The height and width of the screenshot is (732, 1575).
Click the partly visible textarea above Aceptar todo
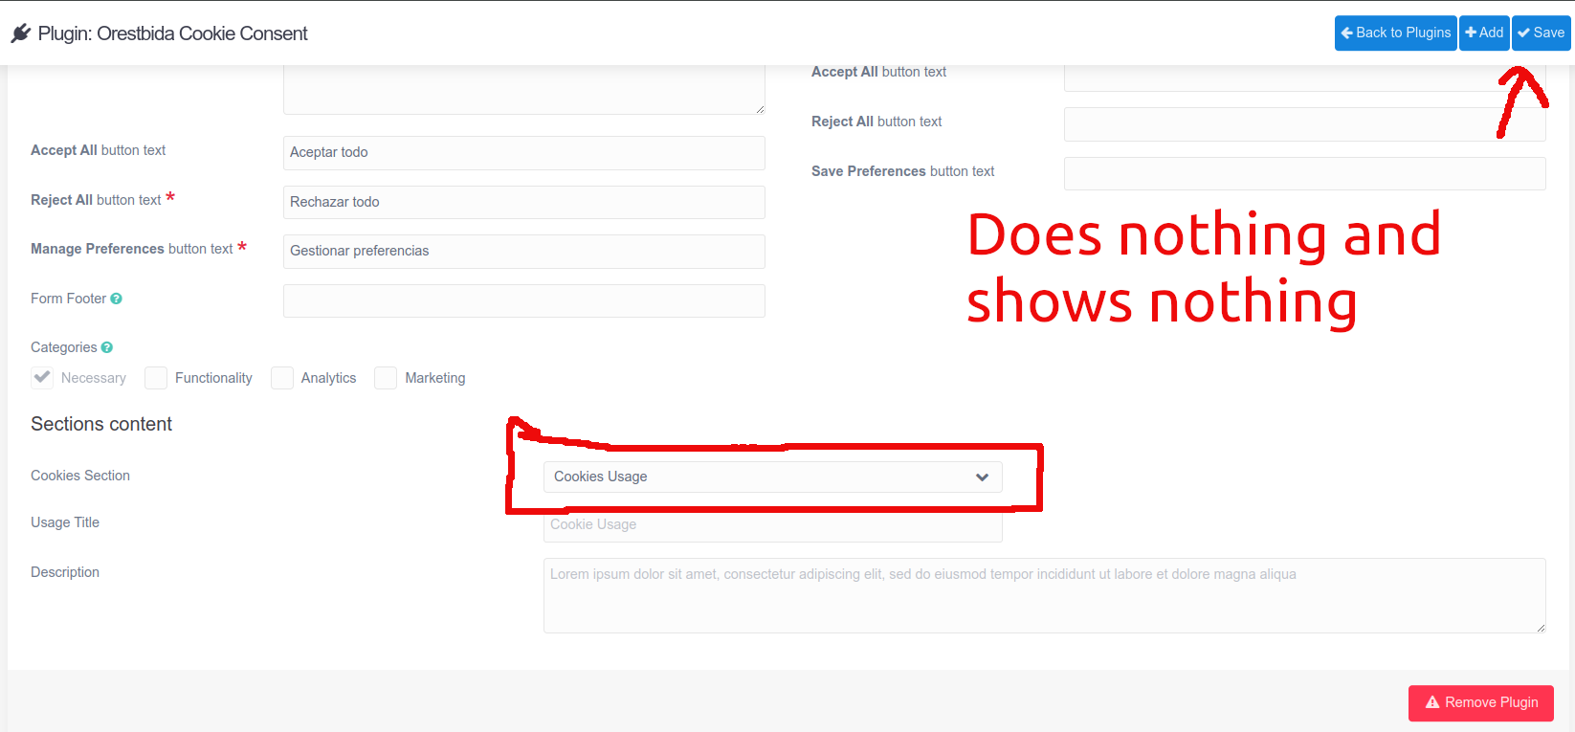click(x=524, y=90)
